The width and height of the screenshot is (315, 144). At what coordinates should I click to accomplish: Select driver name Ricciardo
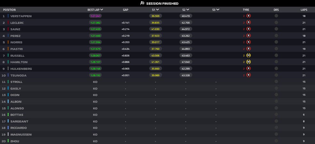(19, 128)
